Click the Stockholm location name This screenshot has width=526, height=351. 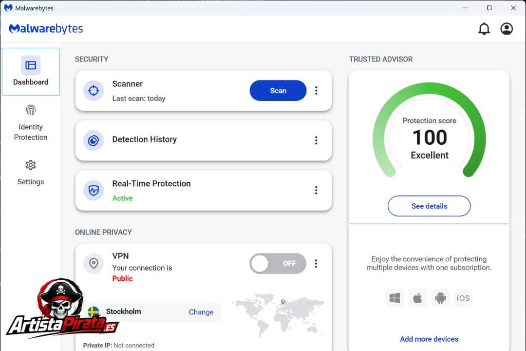pos(123,312)
